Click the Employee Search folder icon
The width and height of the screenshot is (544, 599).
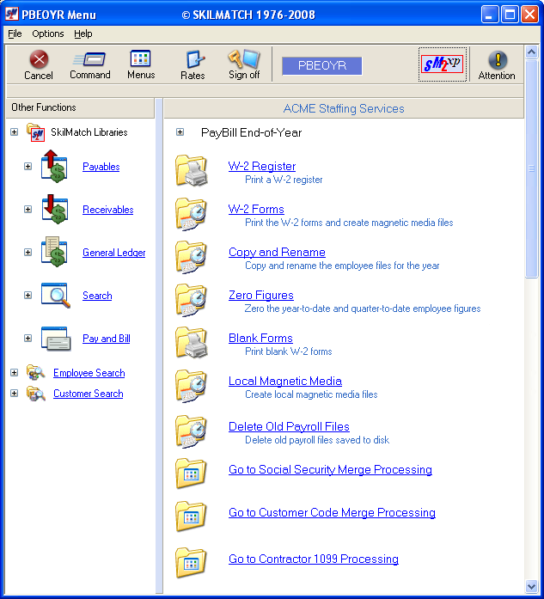35,372
